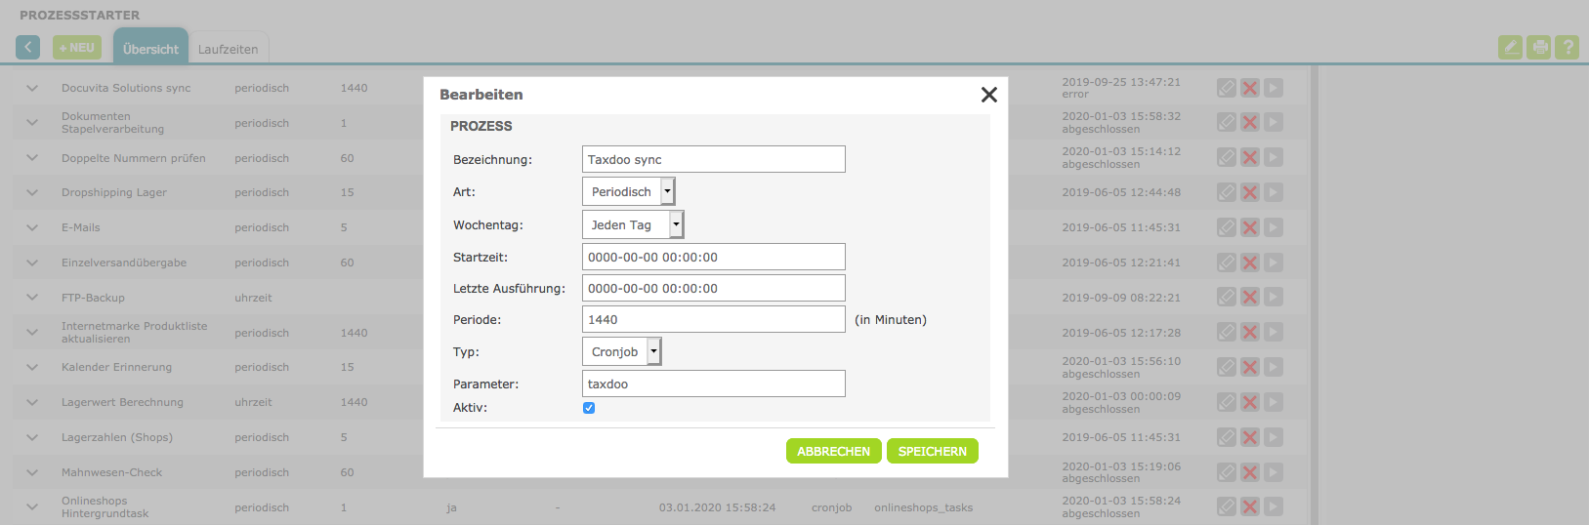Close the Bearbeiten dialog
1589x525 pixels.
(988, 95)
